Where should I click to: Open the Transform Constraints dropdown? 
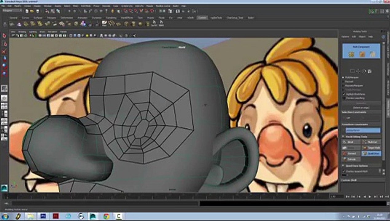point(362,130)
